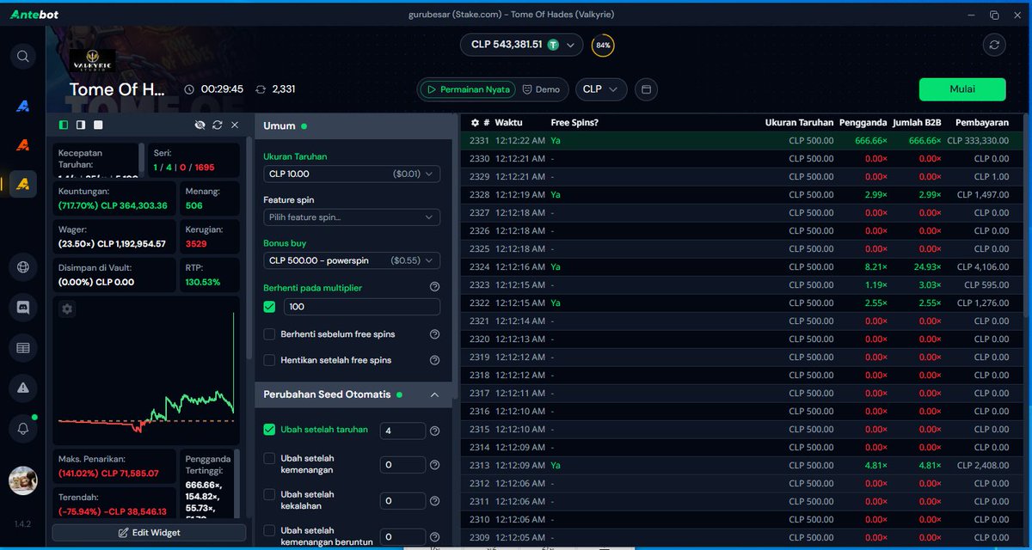Switch widget to left-dock layout icon
1032x550 pixels.
pos(64,125)
